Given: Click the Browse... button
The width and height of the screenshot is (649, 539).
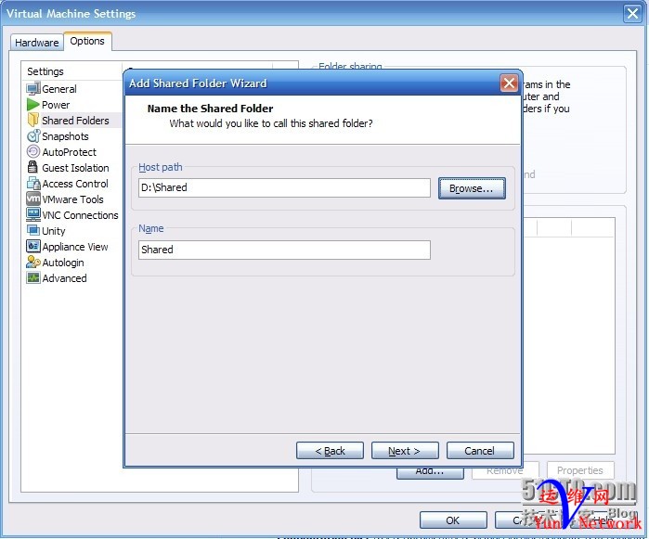Looking at the screenshot, I should 472,188.
